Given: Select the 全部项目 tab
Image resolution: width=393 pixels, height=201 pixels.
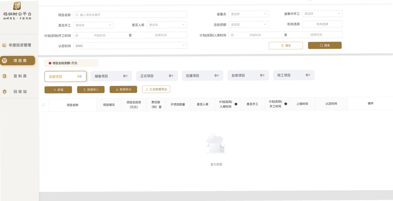Looking at the screenshot, I should (x=65, y=77).
